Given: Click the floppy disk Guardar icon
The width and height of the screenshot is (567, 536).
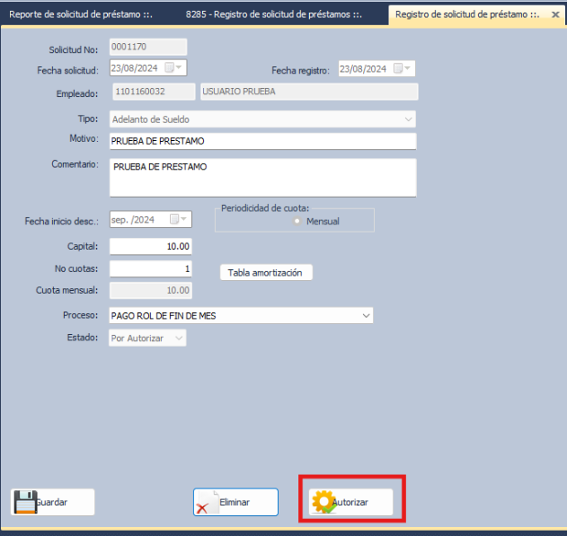Looking at the screenshot, I should tap(24, 502).
